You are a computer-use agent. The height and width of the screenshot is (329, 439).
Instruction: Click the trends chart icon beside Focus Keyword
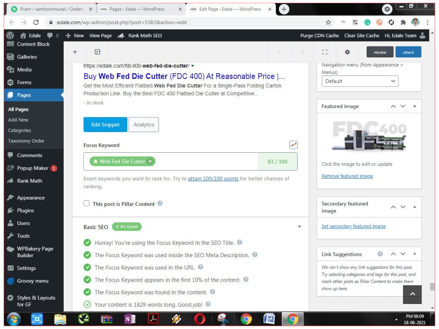point(293,145)
